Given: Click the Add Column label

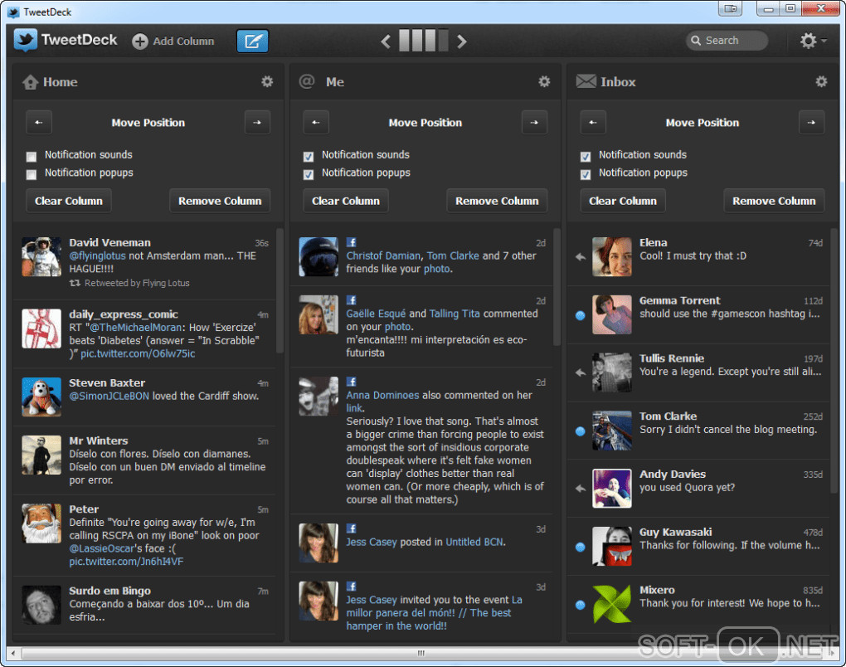Looking at the screenshot, I should point(183,41).
